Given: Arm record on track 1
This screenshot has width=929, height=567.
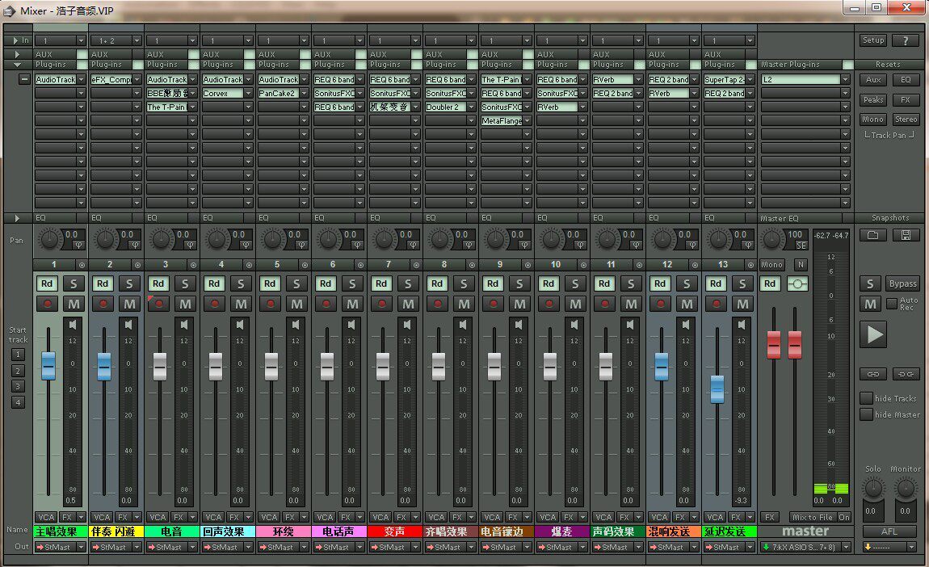Looking at the screenshot, I should point(48,304).
